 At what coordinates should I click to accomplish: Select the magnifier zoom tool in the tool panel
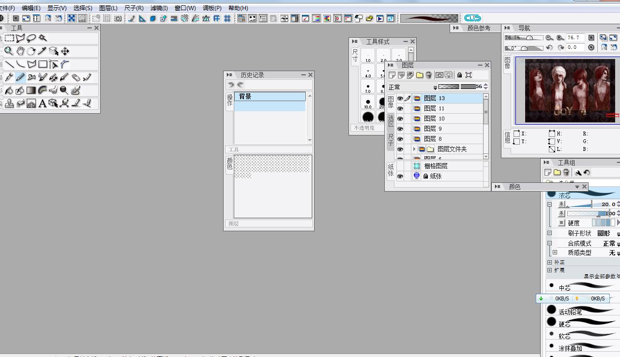pyautogui.click(x=9, y=51)
